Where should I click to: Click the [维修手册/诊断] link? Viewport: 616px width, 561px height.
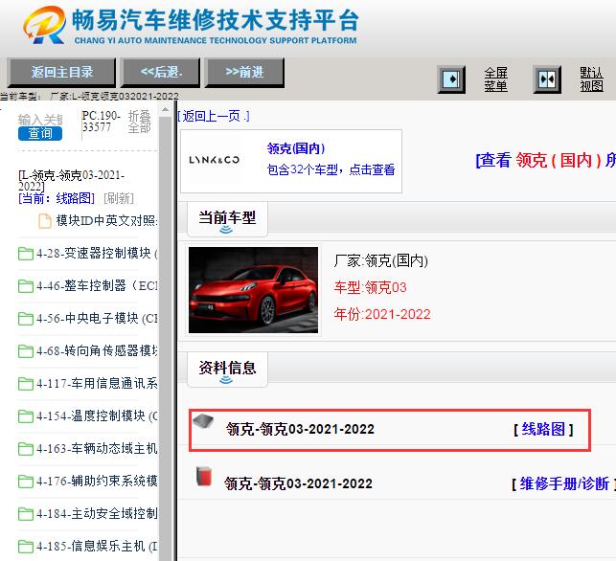click(563, 483)
